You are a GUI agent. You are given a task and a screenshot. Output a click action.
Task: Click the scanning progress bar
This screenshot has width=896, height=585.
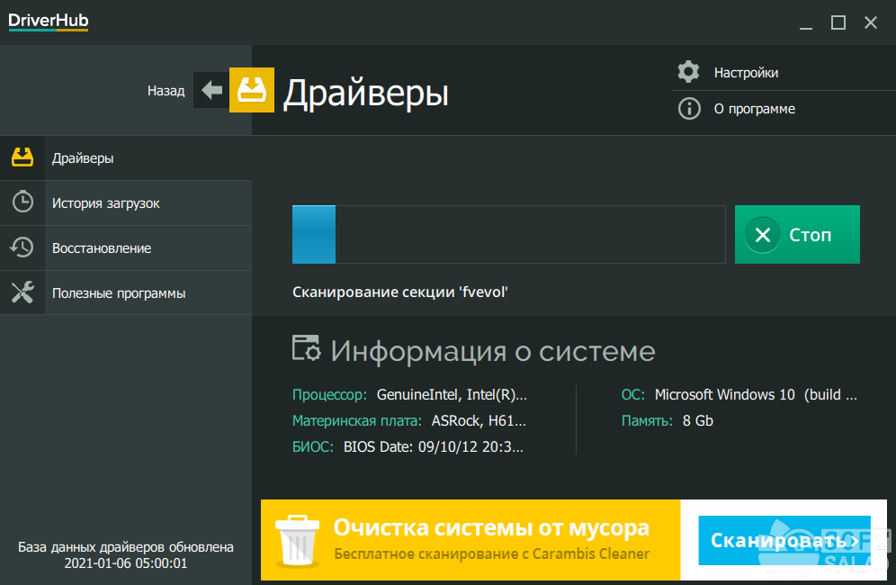click(x=508, y=235)
